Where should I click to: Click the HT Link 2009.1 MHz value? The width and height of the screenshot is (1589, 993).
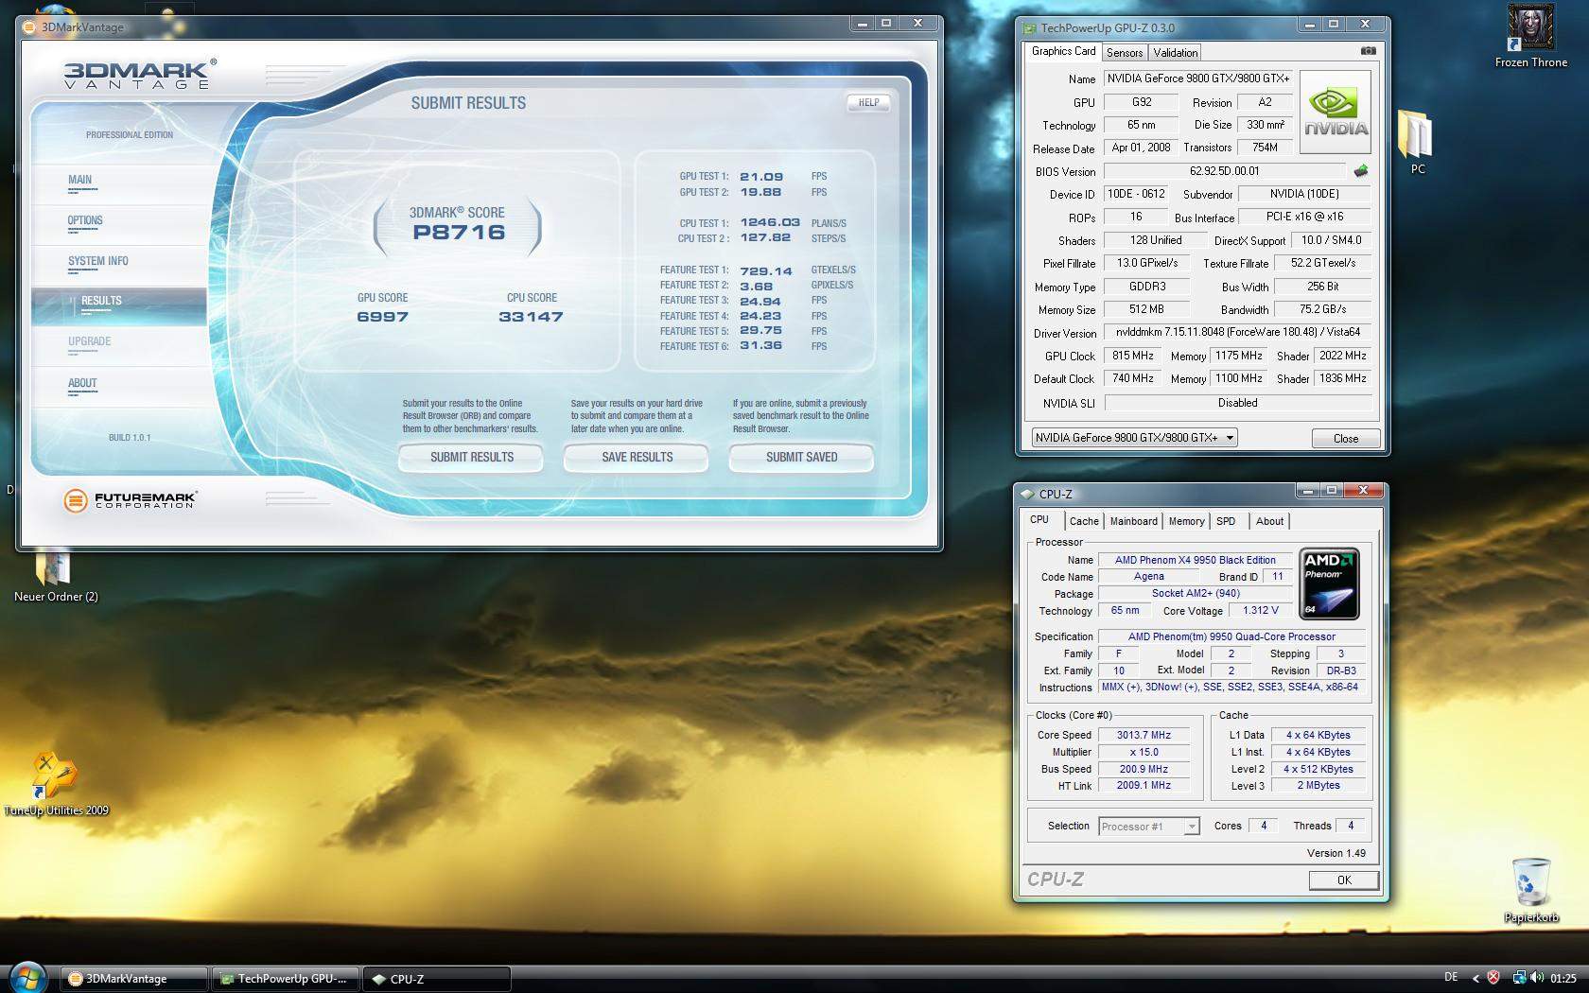(1144, 786)
